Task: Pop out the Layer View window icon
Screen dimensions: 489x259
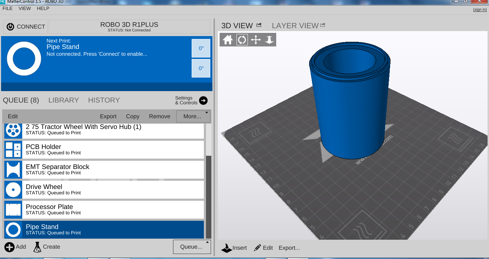Action: coord(323,25)
